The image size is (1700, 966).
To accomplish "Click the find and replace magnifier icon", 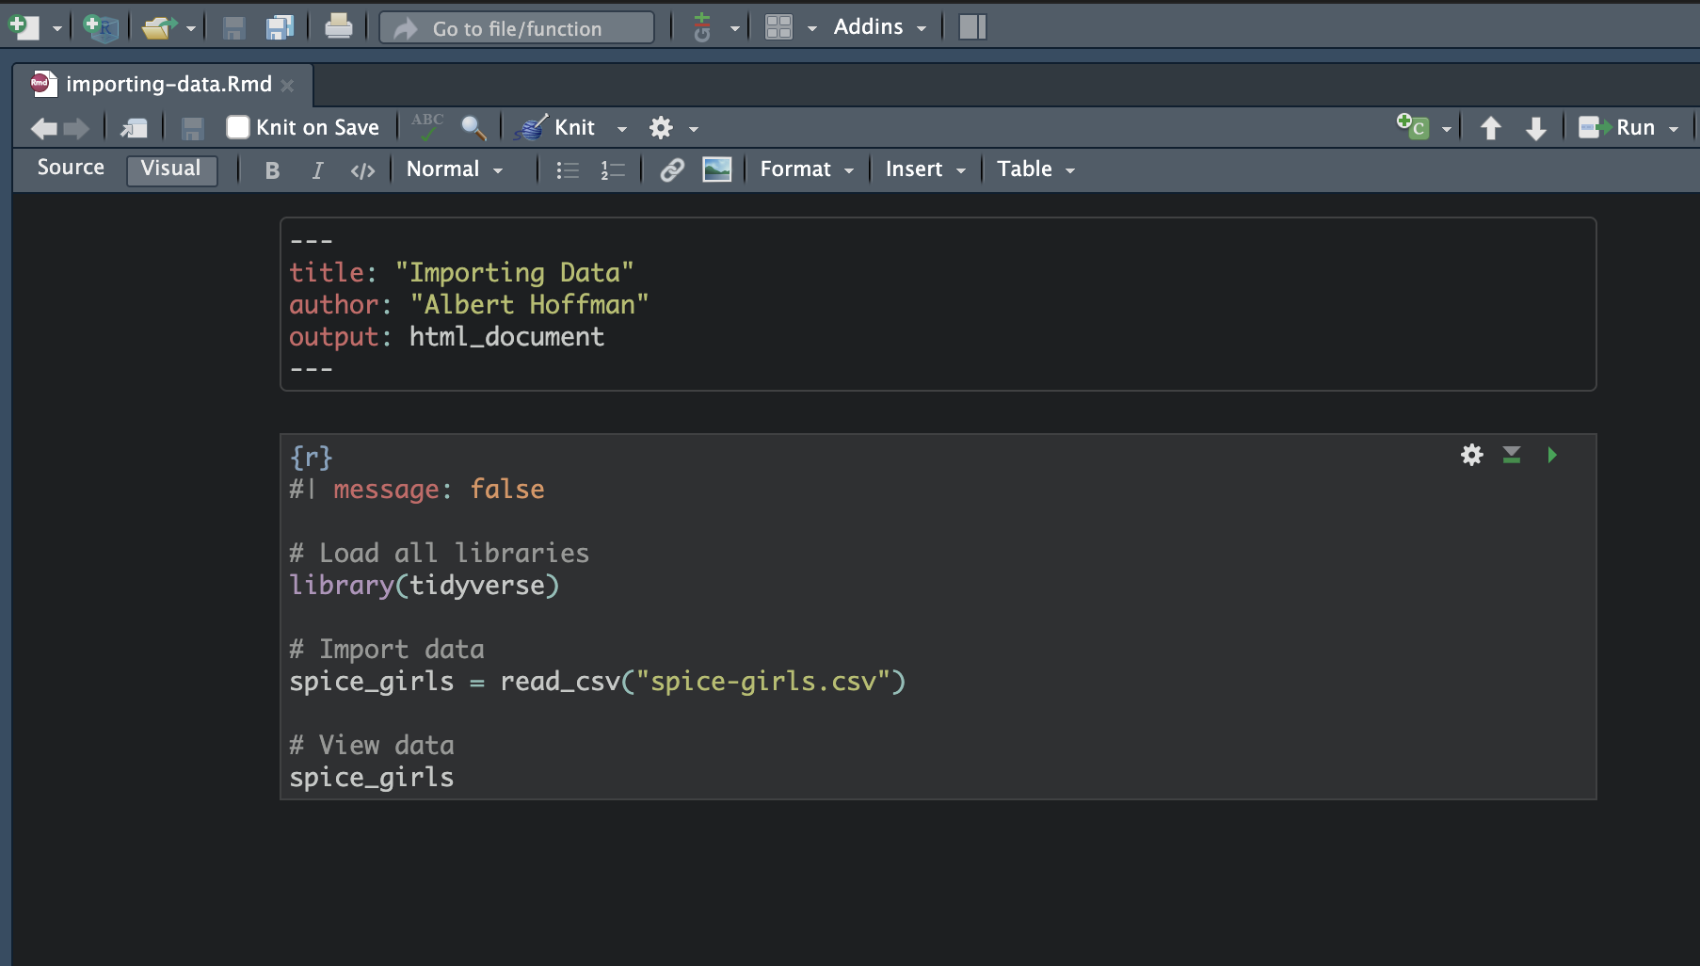I will pyautogui.click(x=473, y=128).
